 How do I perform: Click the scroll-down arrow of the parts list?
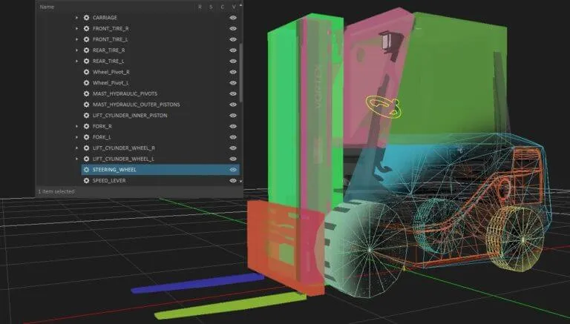coord(240,181)
